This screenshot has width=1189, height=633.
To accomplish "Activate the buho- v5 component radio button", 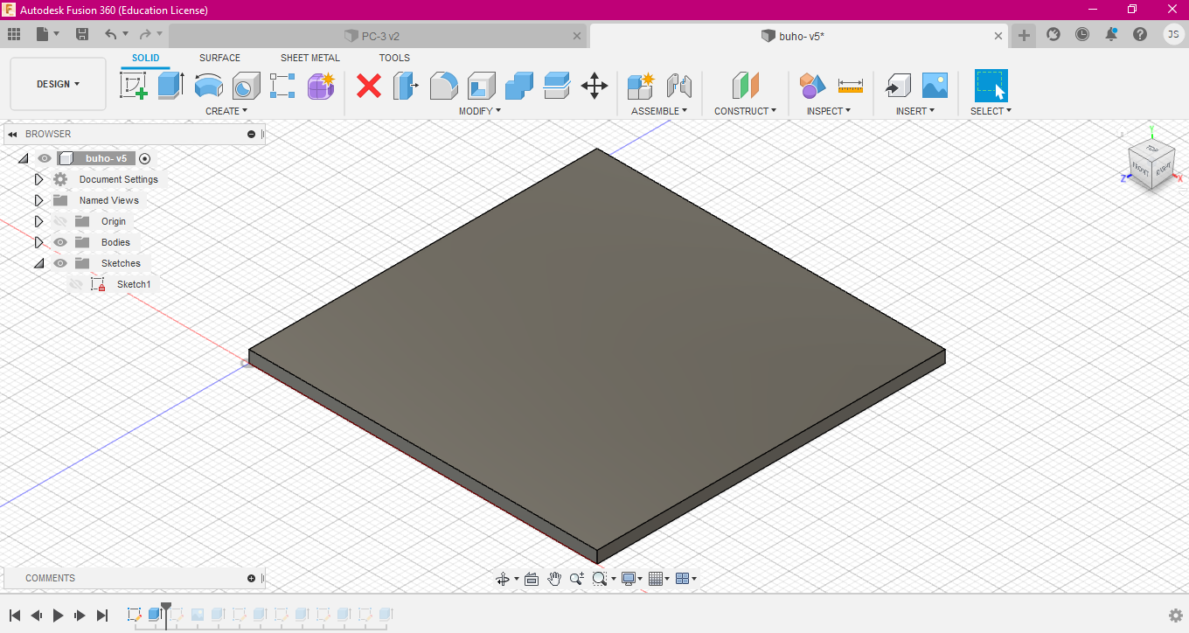I will point(145,158).
